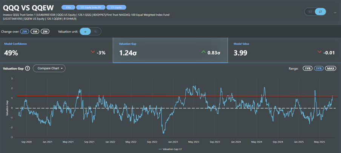Viewport: 341px width, 153px height.
Task: Click the Valuation unit label
Action: pyautogui.click(x=68, y=32)
